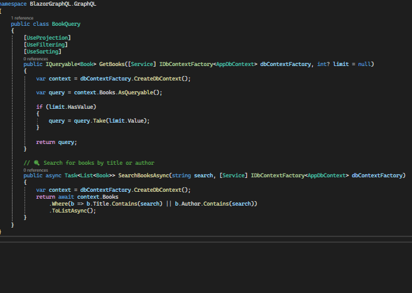Click b.Title.Contains(search) in the Where clause
412x293 pixels.
(124, 204)
